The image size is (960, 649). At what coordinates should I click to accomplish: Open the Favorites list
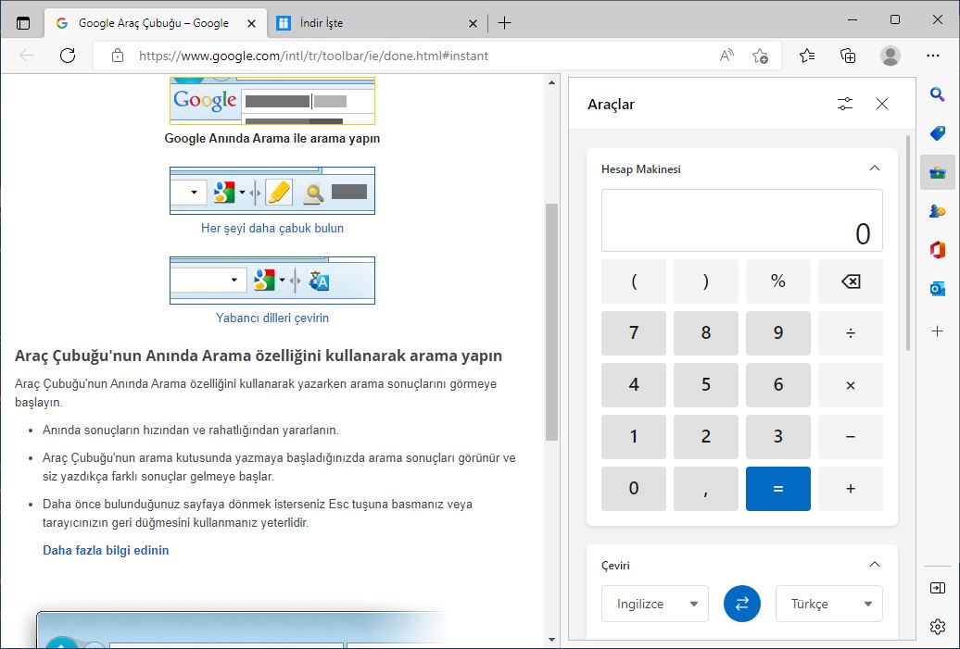pos(807,56)
